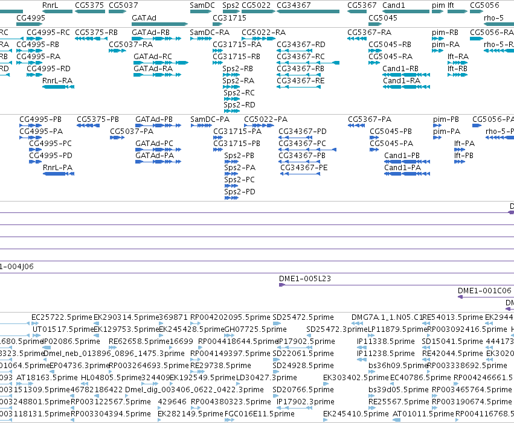Viewport: 514px width, 423px height.
Task: Open EST UT01517.5prime
Action: click(63, 329)
